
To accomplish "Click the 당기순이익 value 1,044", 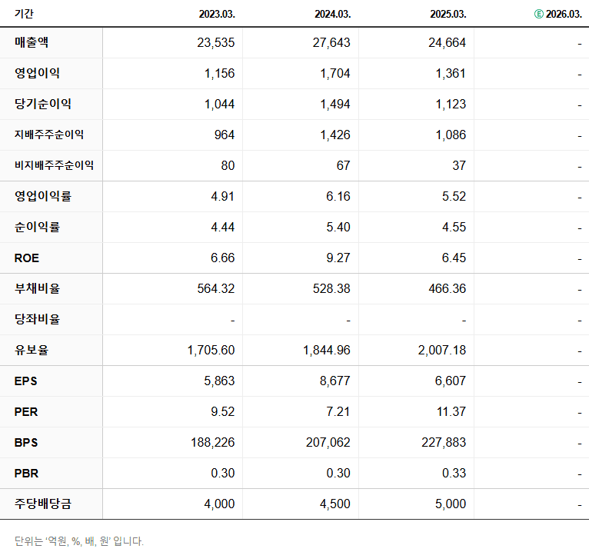I will coord(220,105).
